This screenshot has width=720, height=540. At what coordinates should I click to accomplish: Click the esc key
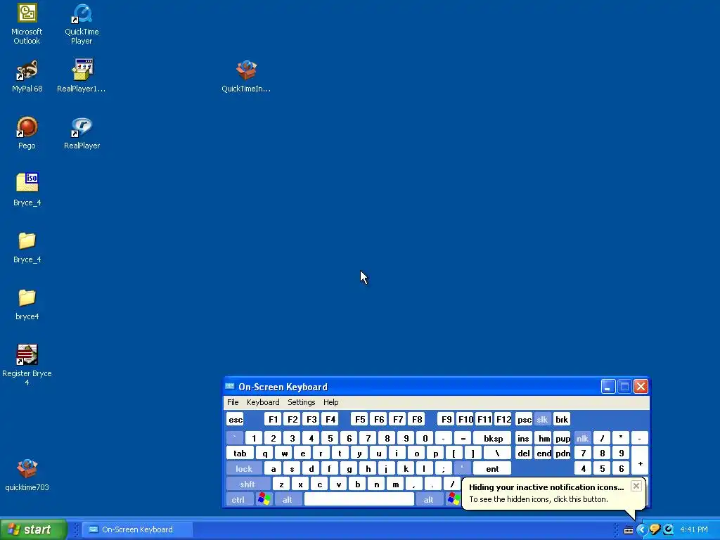pos(235,419)
